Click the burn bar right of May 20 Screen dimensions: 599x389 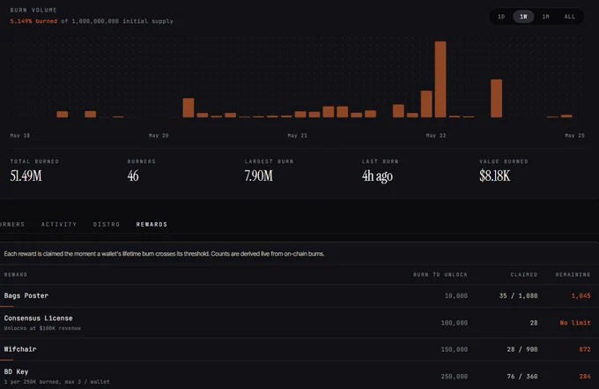click(189, 108)
